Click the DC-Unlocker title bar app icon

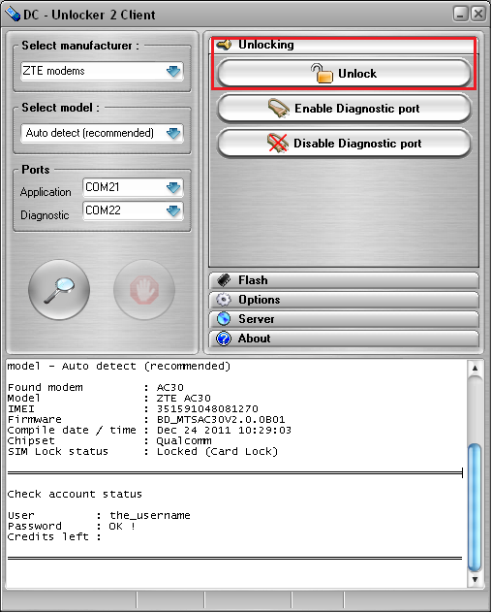[13, 15]
